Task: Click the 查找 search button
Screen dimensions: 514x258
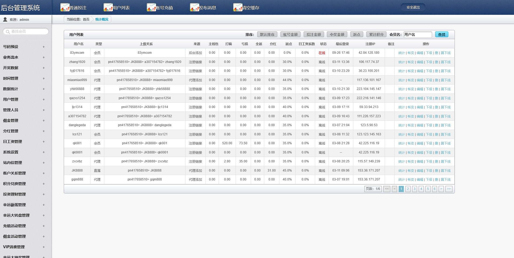Action: [442, 35]
